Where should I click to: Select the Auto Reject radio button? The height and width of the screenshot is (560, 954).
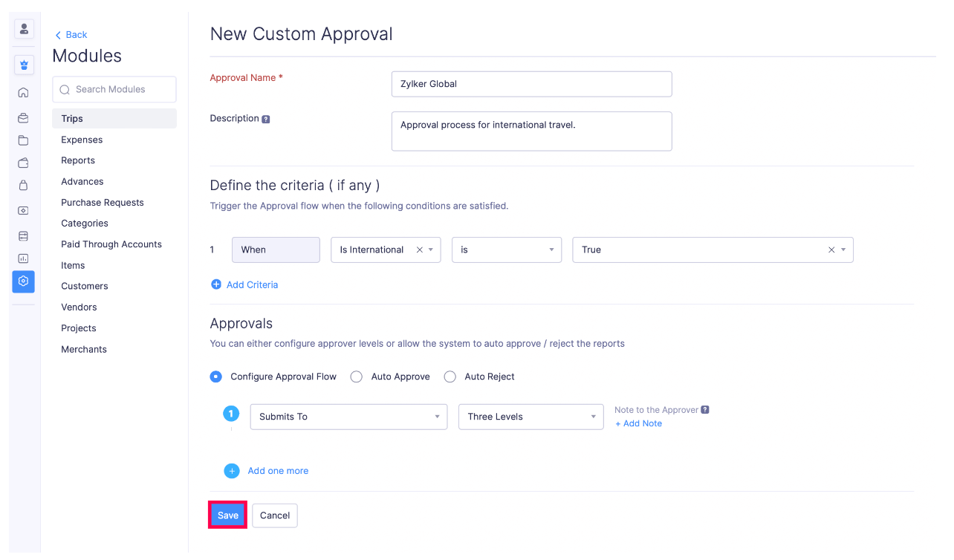[x=450, y=377]
